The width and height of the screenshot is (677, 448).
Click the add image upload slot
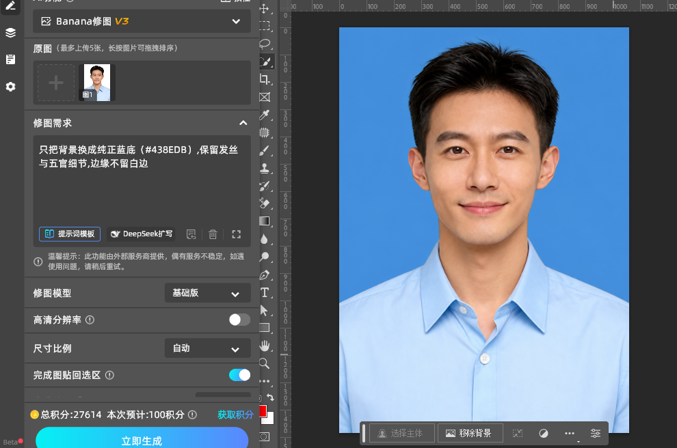point(55,83)
